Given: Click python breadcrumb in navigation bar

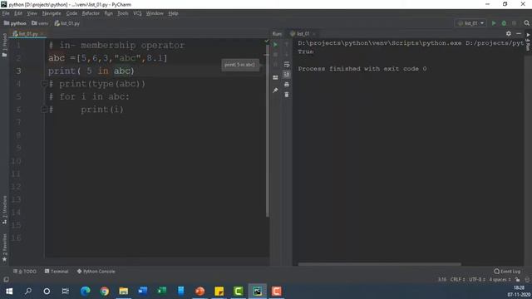Looking at the screenshot, I should (x=15, y=23).
